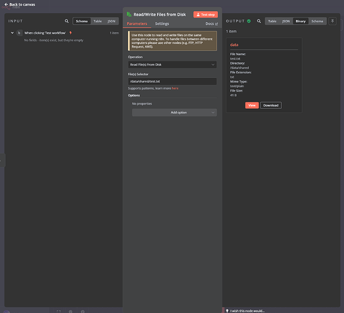Image resolution: width=344 pixels, height=313 pixels.
Task: Click the output panel search icon
Action: coord(259,21)
